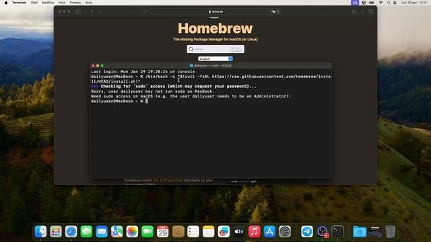Click the Safari Share button
This screenshot has width=431, height=242.
354,11
